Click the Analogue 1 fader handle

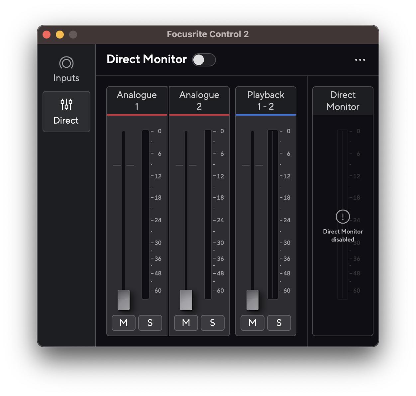point(124,300)
